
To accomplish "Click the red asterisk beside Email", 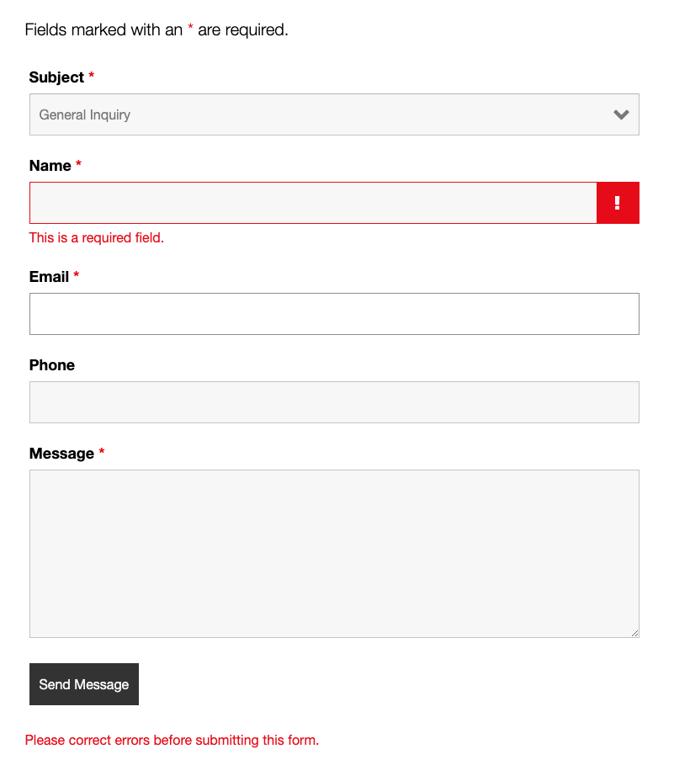I will [x=76, y=274].
